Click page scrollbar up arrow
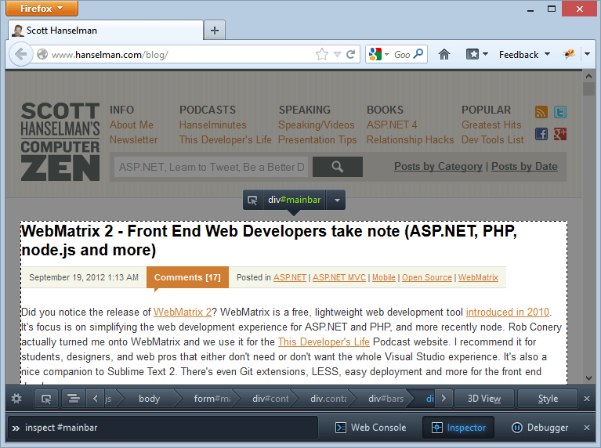Screen dimensions: 601x448 pos(588,76)
